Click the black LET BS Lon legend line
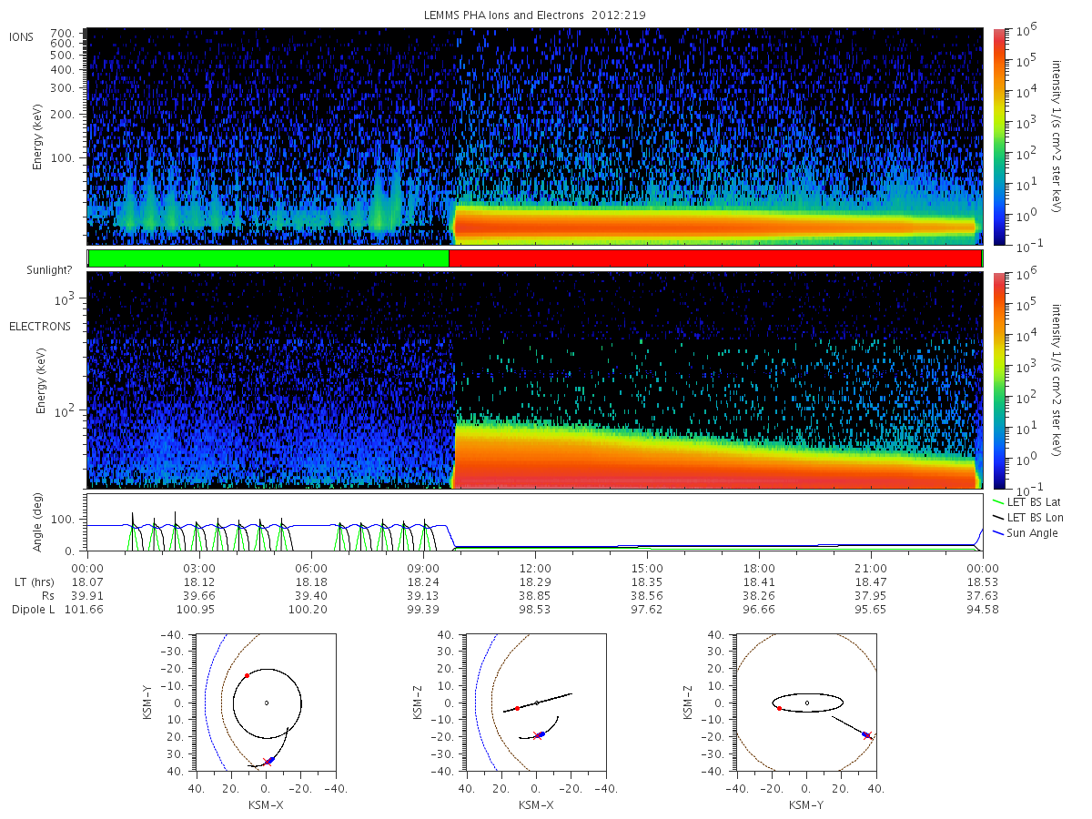1092x819 pixels. [x=997, y=517]
